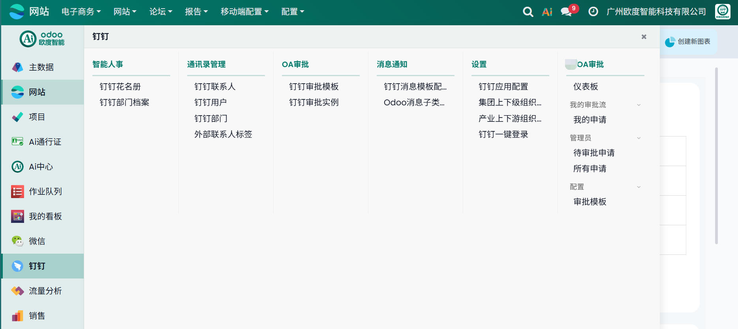The image size is (738, 329).
Task: Open 钉钉花名册 menu entry
Action: tap(120, 86)
